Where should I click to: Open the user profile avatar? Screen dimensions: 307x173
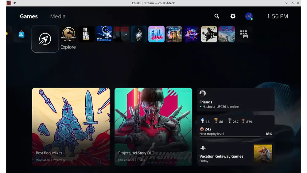249,16
